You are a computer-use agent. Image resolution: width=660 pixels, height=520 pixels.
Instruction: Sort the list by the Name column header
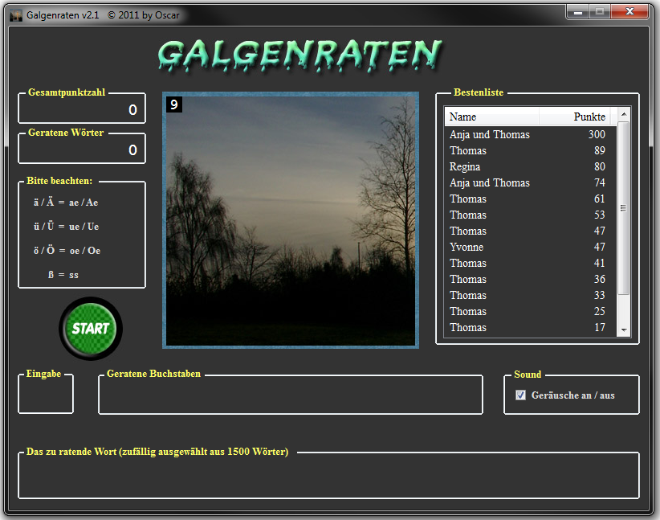click(491, 117)
